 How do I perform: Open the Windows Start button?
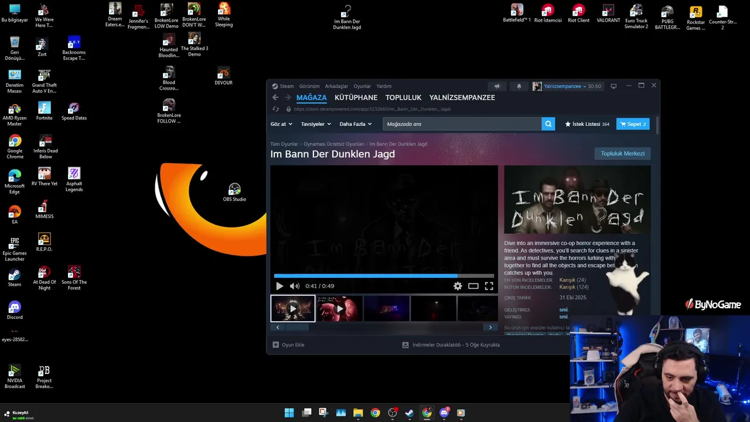[x=289, y=413]
